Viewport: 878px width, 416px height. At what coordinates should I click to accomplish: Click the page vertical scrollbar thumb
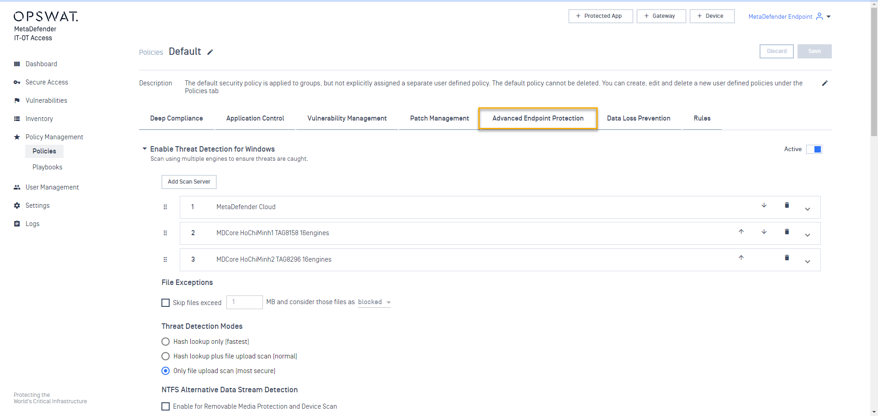point(874,72)
